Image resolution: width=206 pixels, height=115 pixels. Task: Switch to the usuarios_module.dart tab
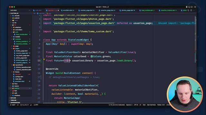click(168, 10)
